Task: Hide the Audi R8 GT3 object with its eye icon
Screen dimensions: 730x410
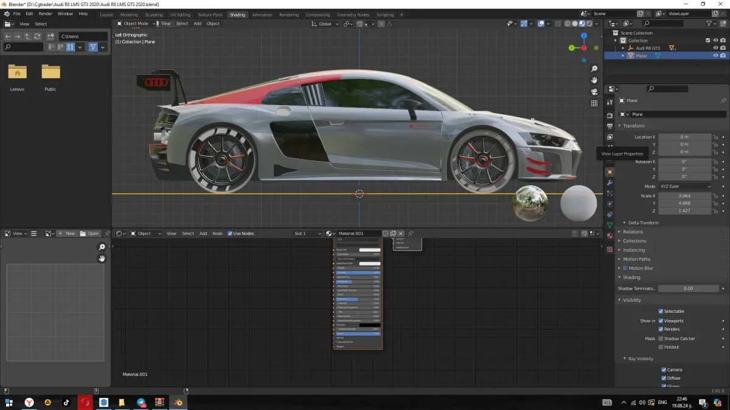Action: pos(715,48)
